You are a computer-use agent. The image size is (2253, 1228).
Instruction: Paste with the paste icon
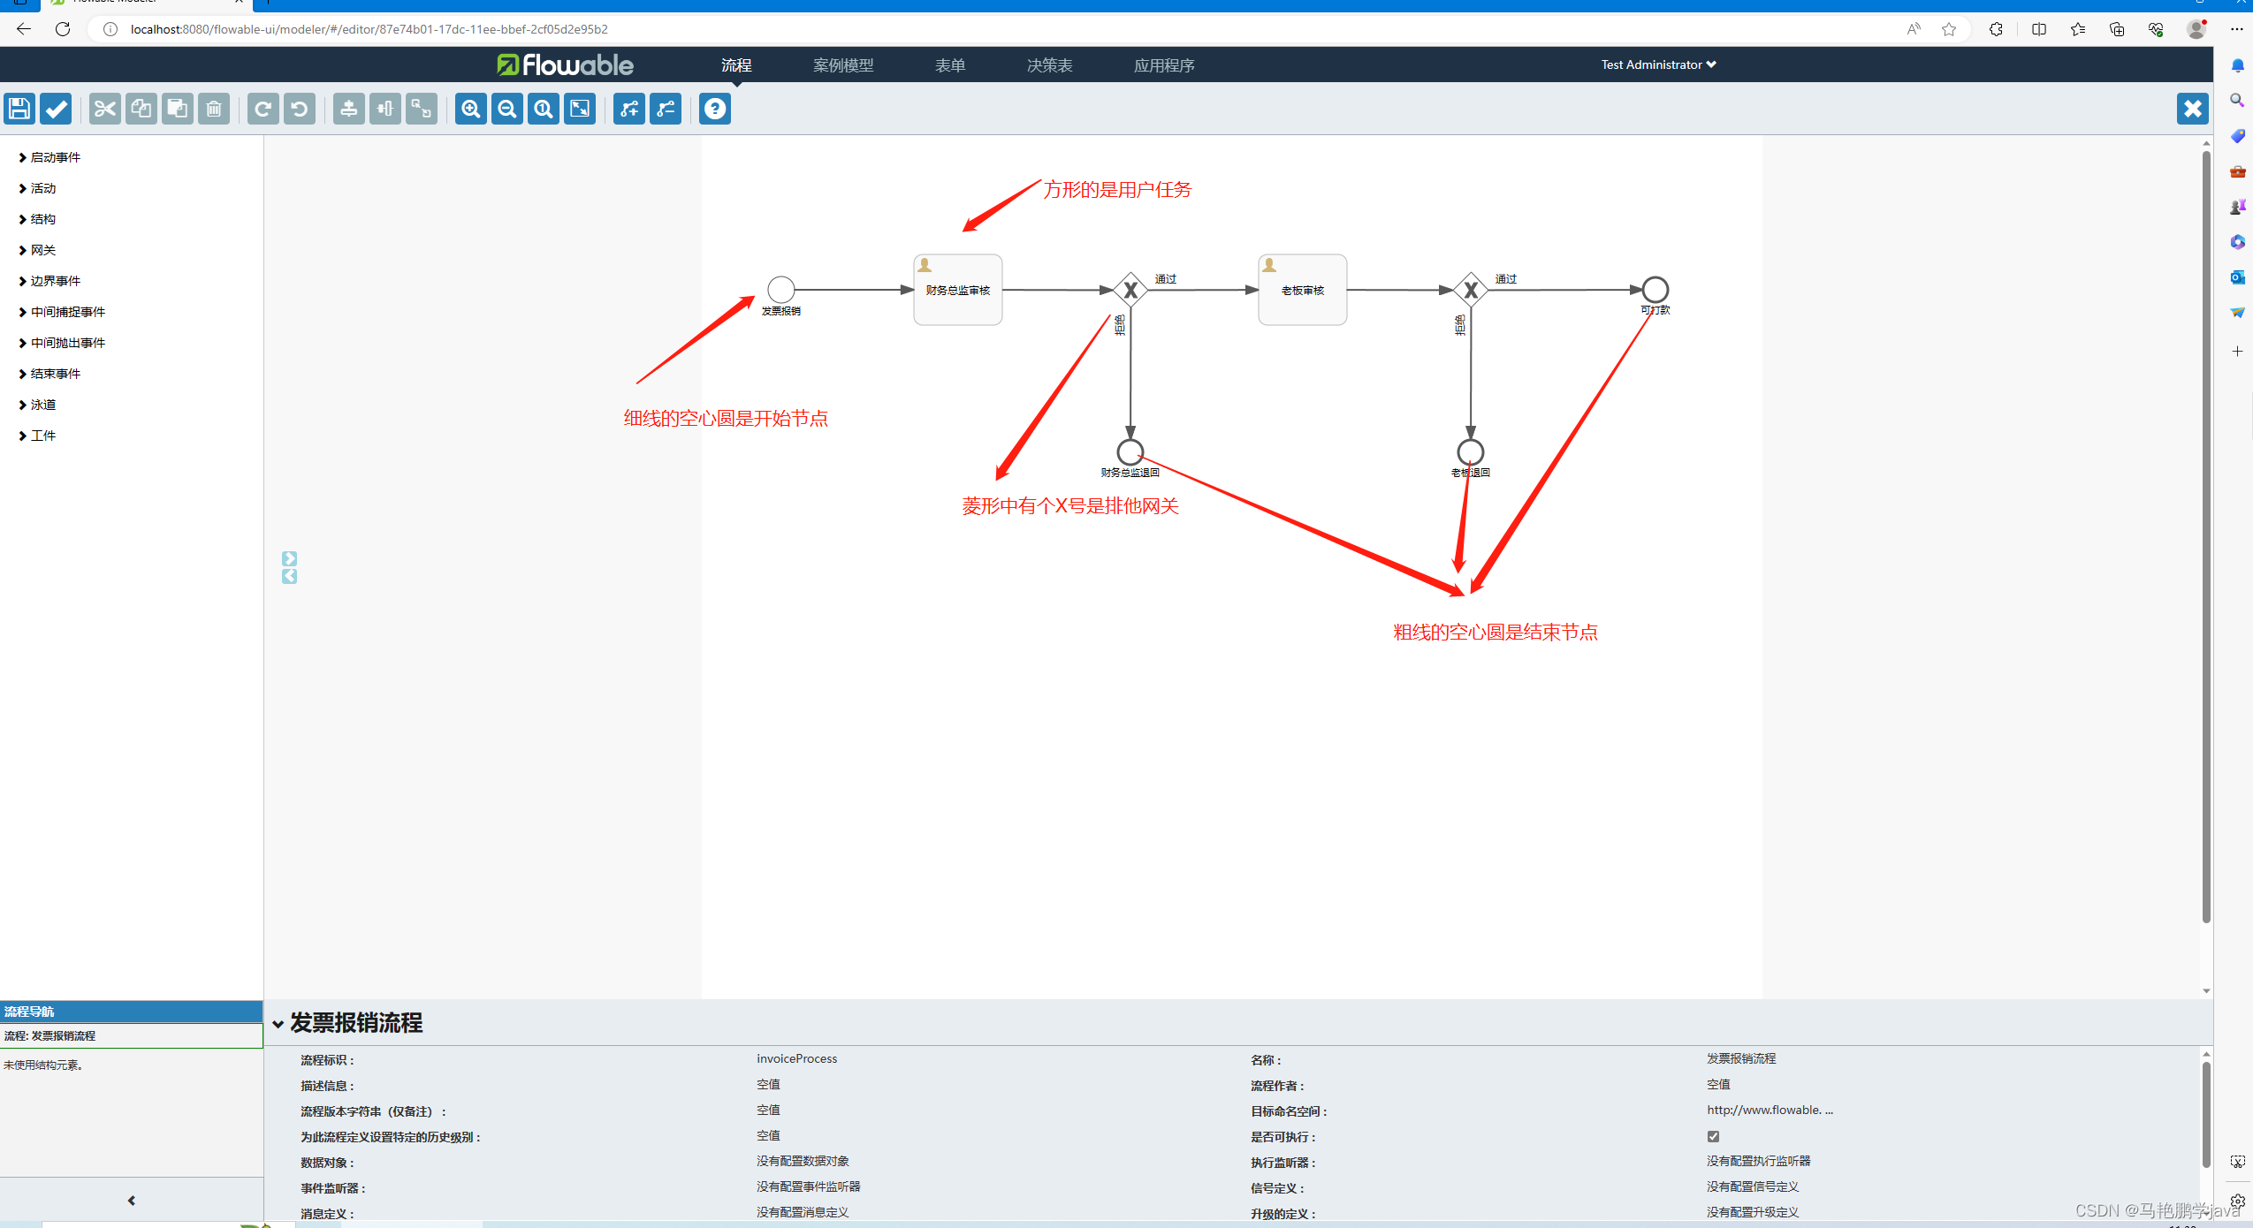pyautogui.click(x=178, y=109)
